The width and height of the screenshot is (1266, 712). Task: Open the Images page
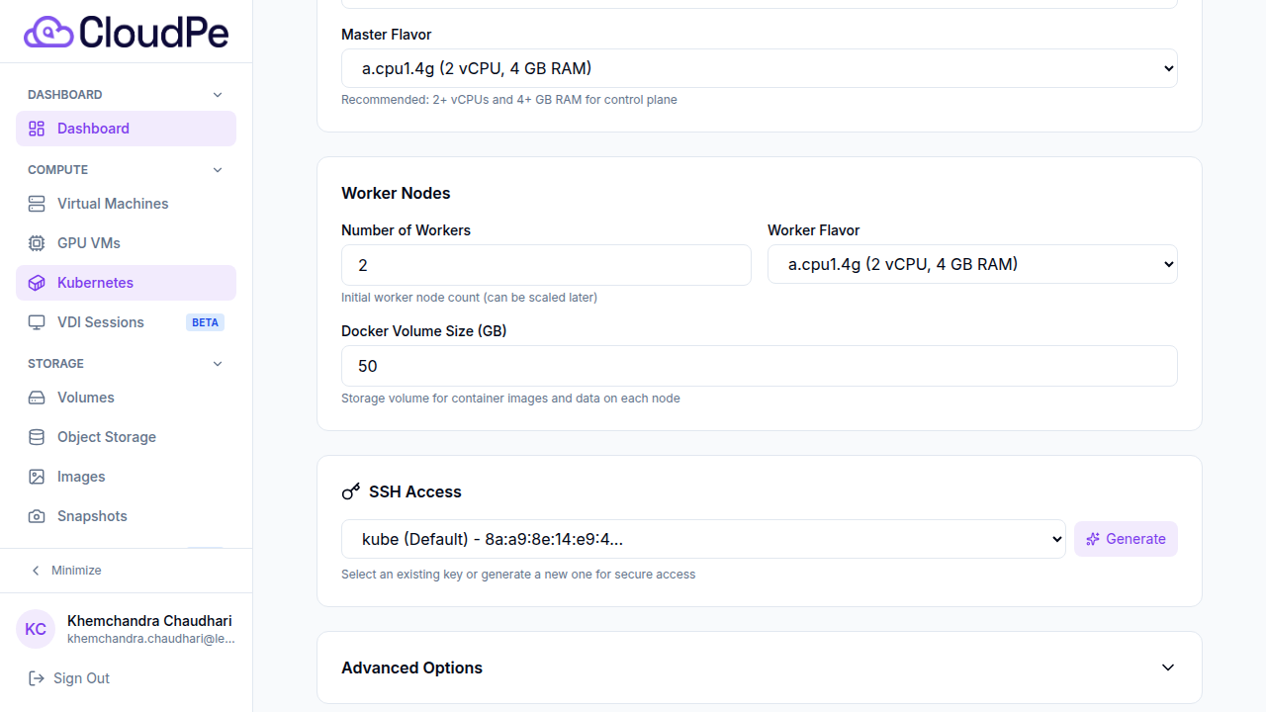pyautogui.click(x=126, y=477)
